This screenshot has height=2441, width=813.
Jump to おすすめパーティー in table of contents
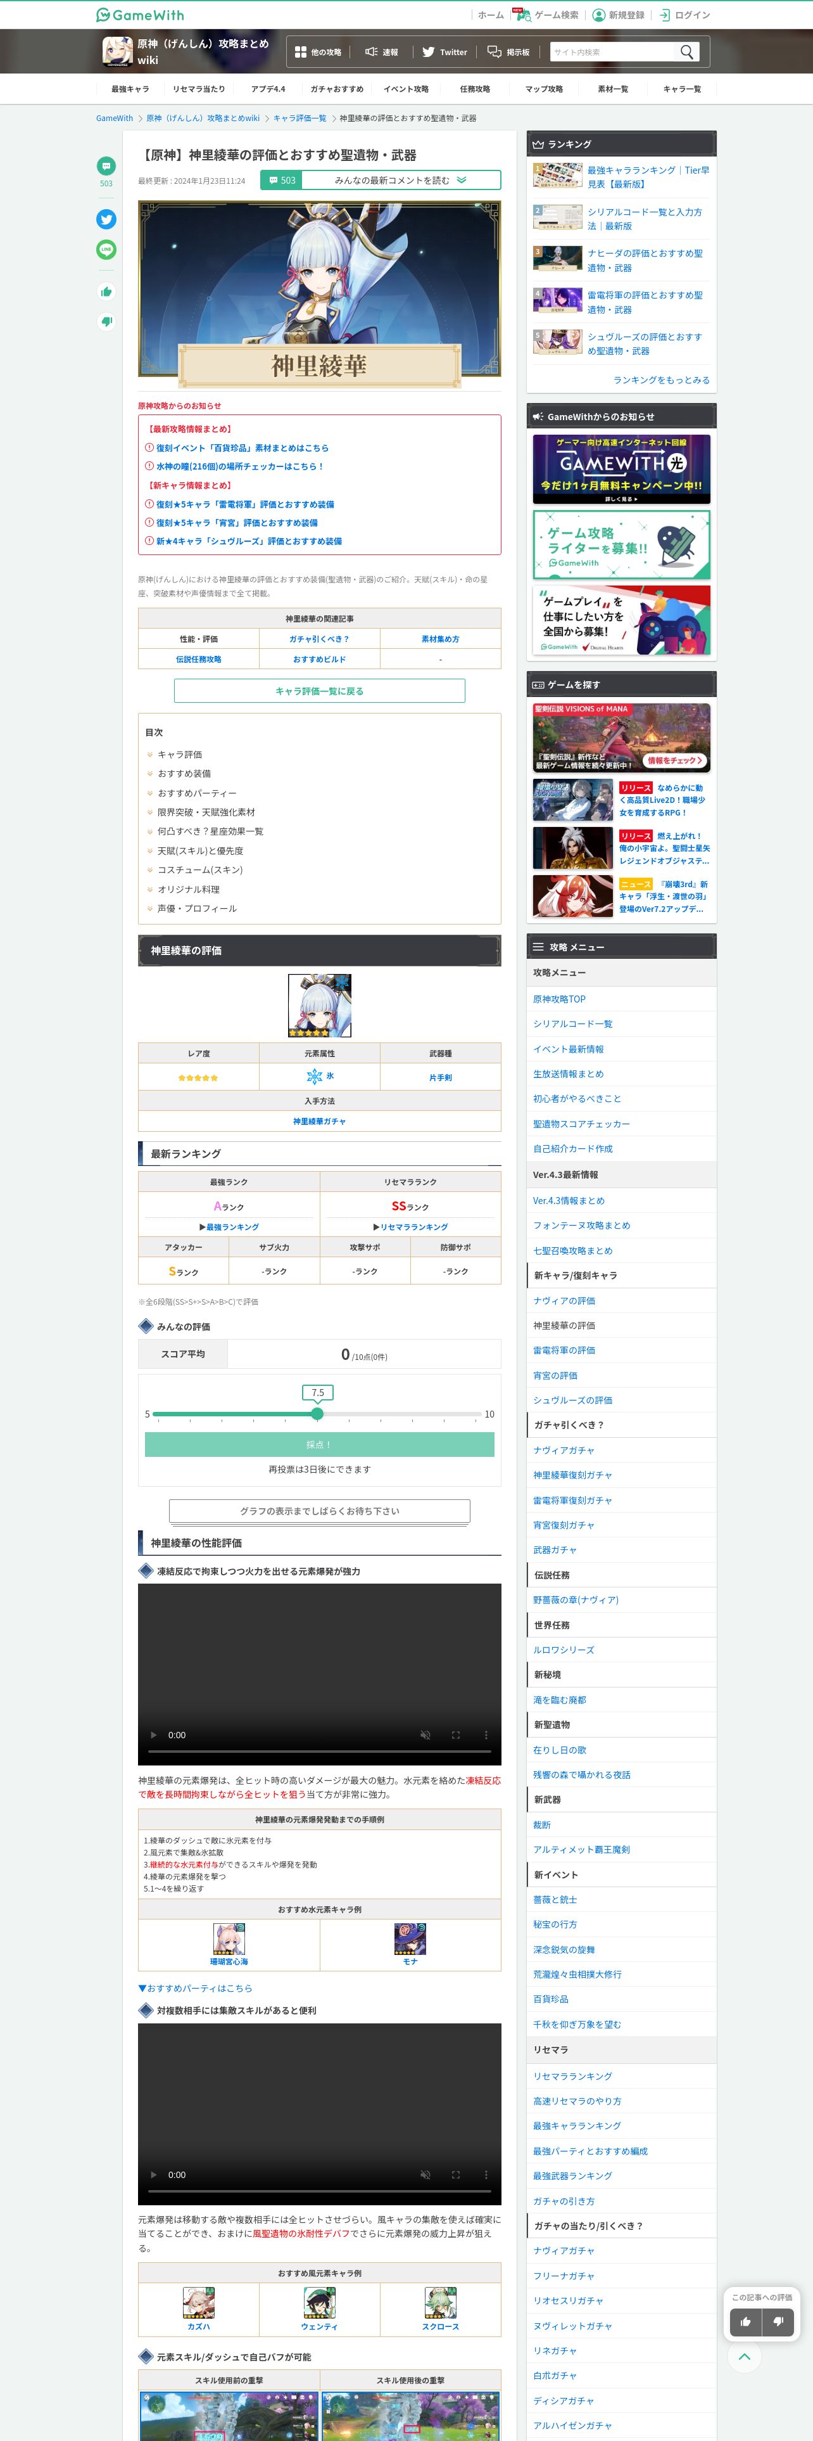(197, 793)
